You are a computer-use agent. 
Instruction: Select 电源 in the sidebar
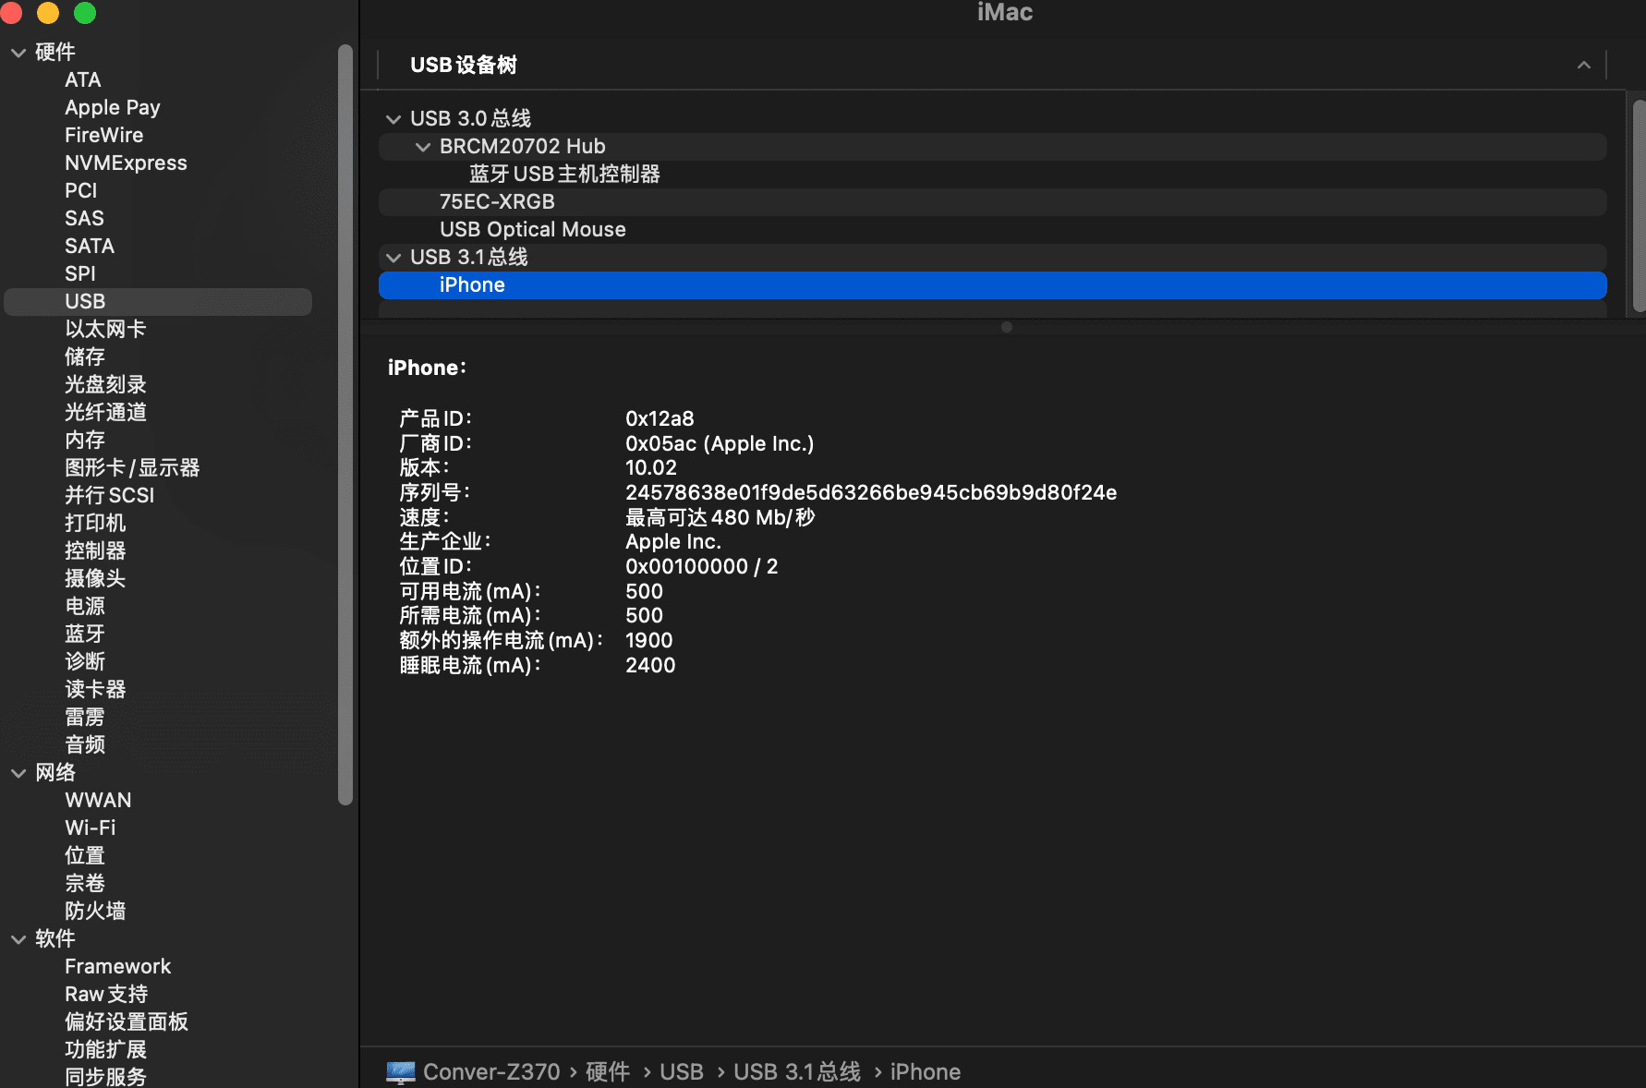tap(85, 607)
